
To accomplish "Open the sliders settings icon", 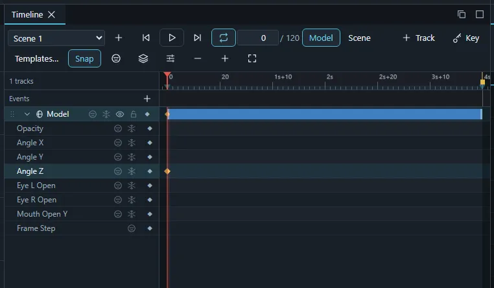I will 171,58.
